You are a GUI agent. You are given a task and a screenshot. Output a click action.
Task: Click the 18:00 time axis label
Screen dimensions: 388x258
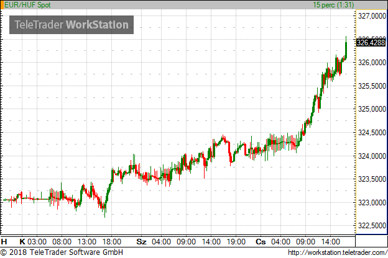pyautogui.click(x=111, y=241)
